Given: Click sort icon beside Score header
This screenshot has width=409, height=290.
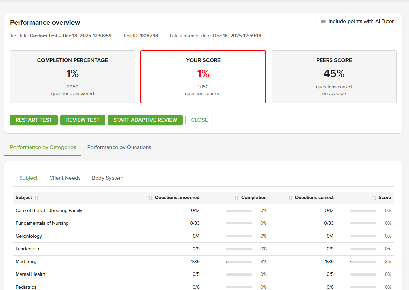Looking at the screenshot, I should 374,198.
